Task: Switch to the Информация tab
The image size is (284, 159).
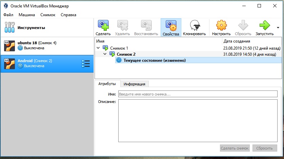Action: [x=135, y=84]
